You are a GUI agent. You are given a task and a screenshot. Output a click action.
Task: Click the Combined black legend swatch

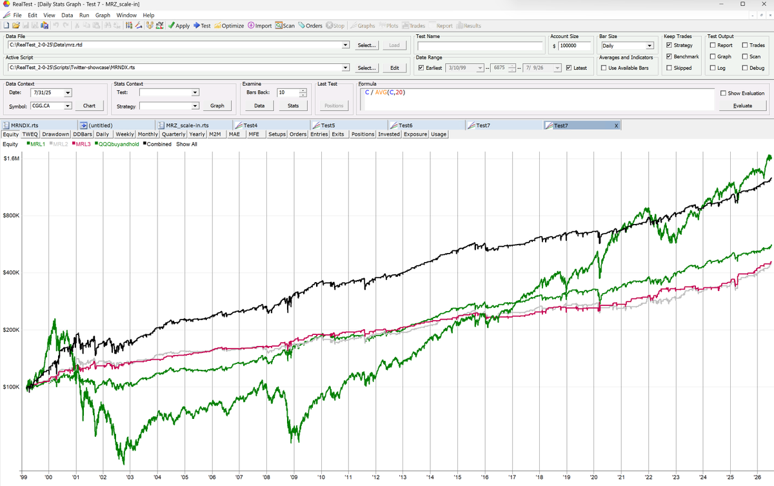[144, 144]
